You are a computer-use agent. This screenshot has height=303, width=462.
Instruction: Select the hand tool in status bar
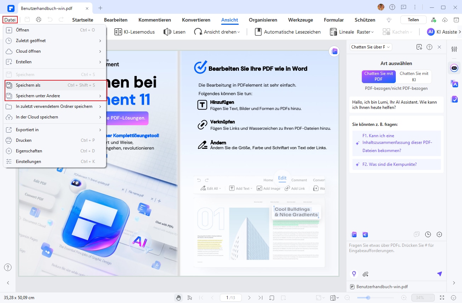[x=179, y=298]
